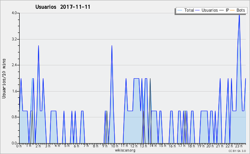
Task: Click the chart title Usuarios 2017-11-11
Action: coord(62,7)
